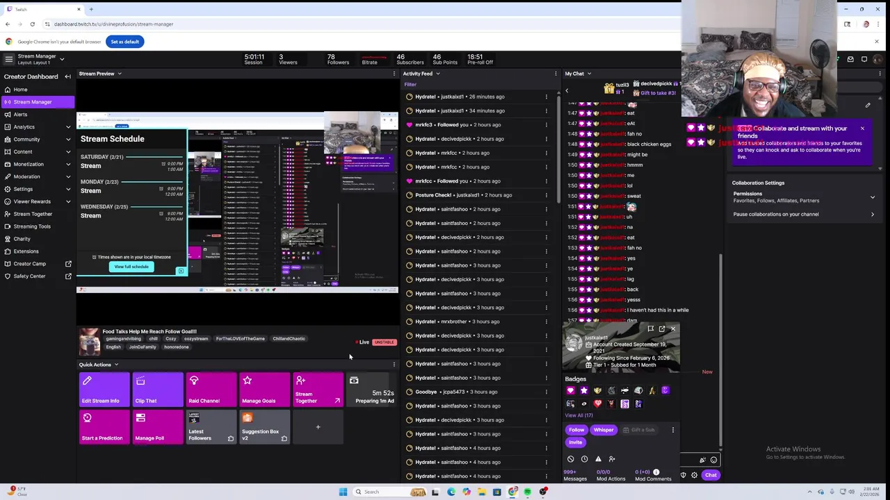The width and height of the screenshot is (890, 500).
Task: Open Activity Feed panel options menu
Action: (x=556, y=74)
